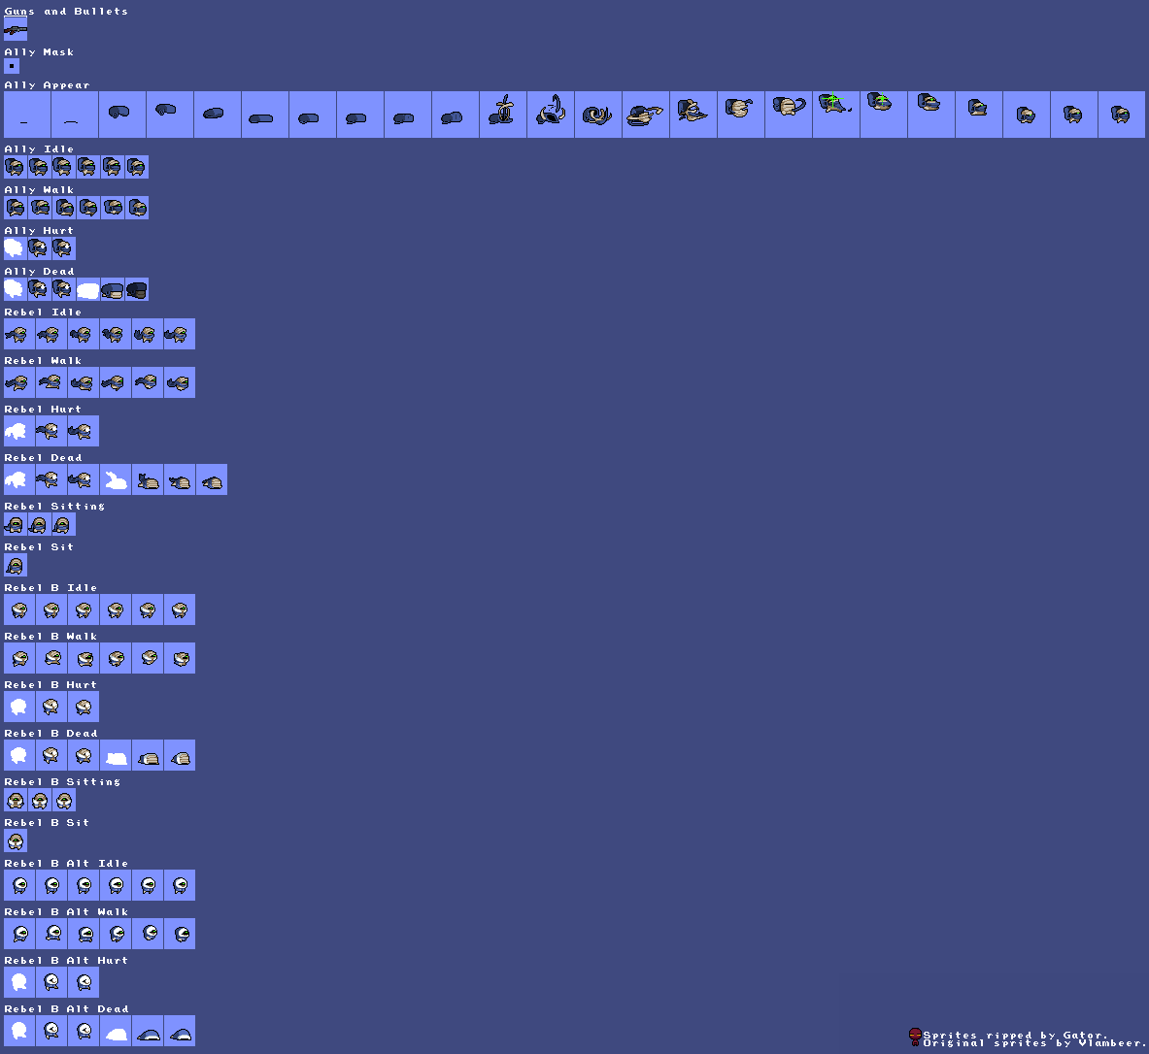Click the 'Rebel B Alt Hurt' label
The height and width of the screenshot is (1054, 1149).
click(x=66, y=960)
